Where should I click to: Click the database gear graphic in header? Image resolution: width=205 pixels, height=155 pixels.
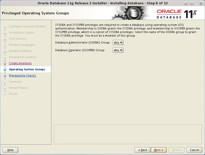coord(134,13)
